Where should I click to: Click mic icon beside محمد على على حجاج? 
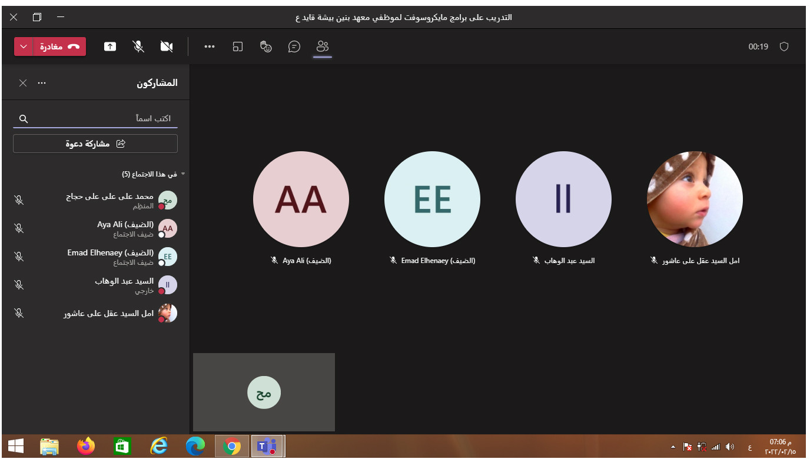point(19,201)
